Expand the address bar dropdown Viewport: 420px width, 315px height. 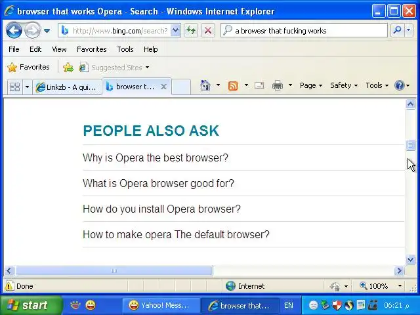(x=175, y=31)
